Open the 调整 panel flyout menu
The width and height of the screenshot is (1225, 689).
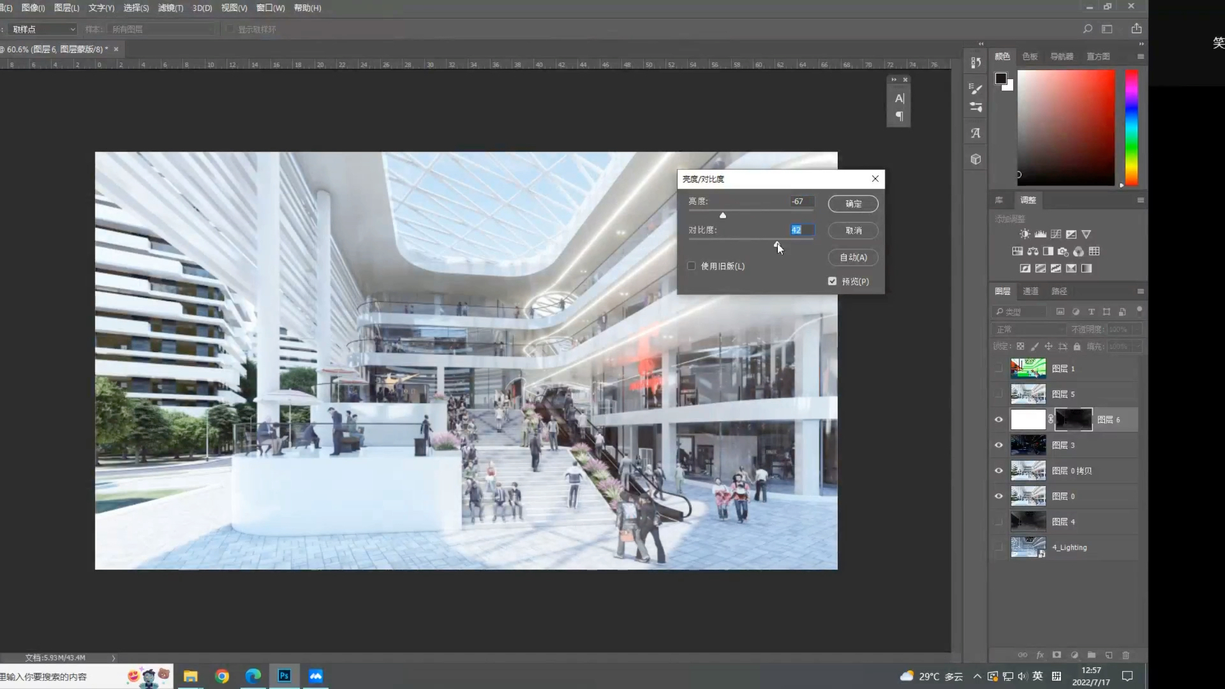coord(1141,200)
